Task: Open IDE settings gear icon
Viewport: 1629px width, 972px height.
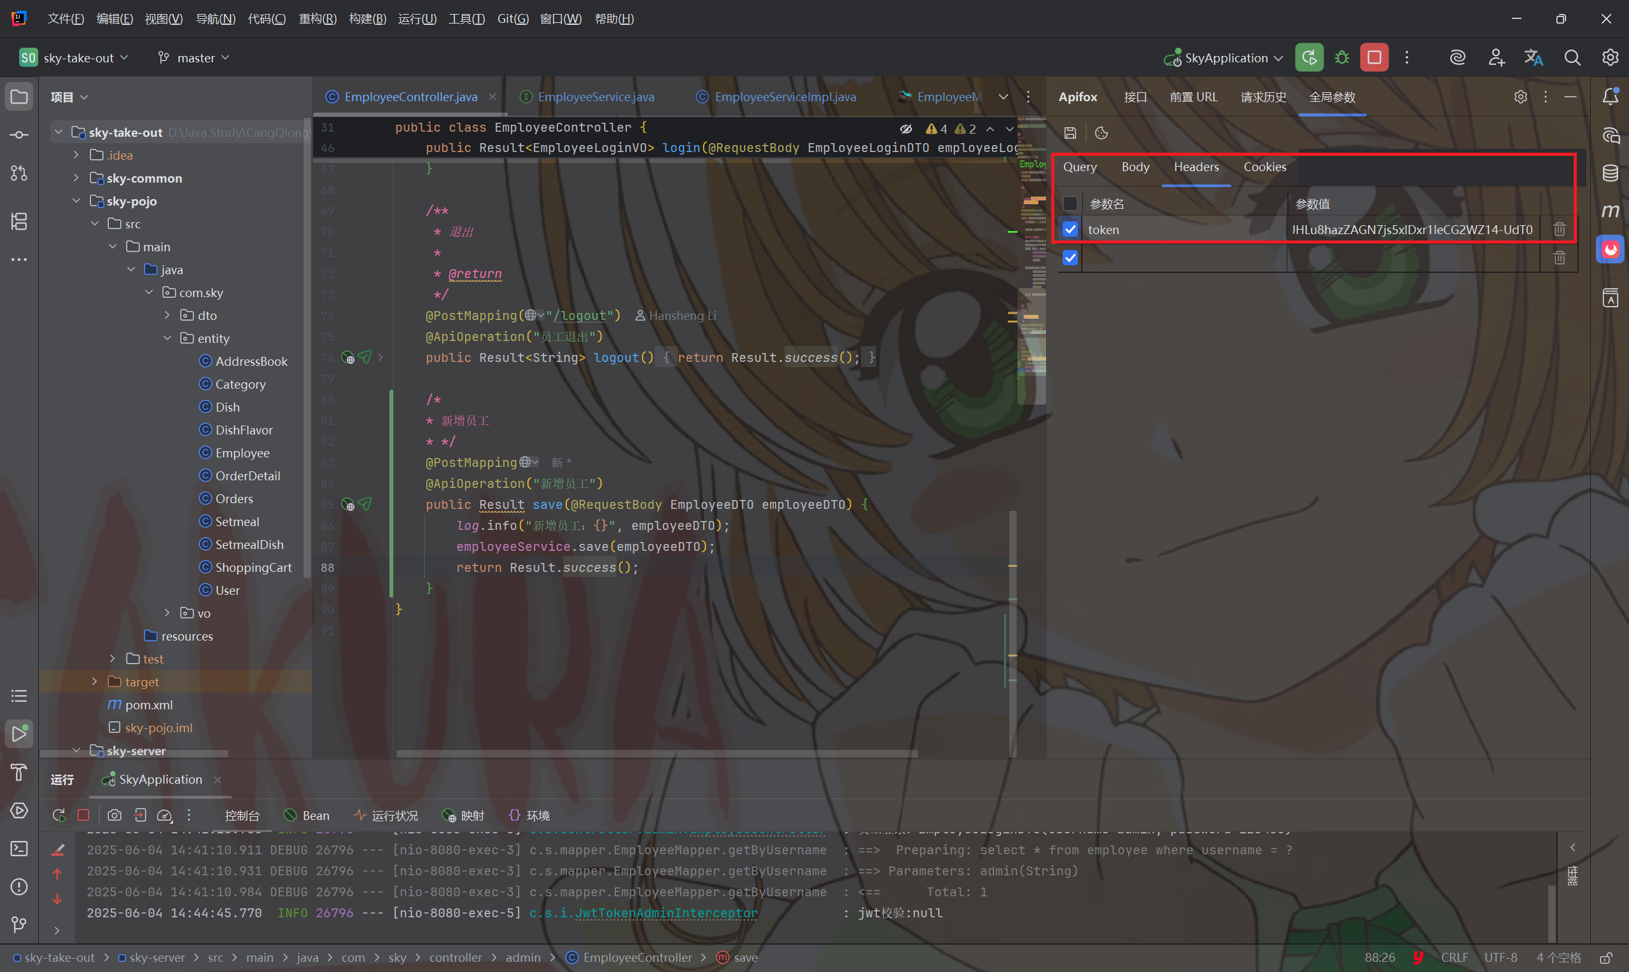Action: 1609,58
